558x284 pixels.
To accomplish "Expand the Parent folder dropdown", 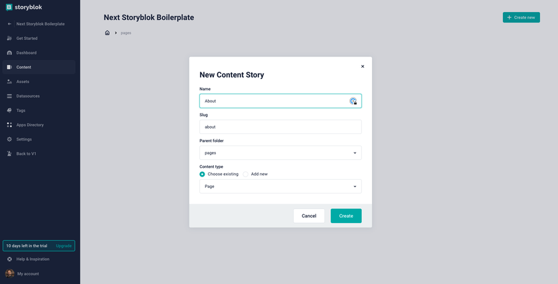I will [280, 153].
